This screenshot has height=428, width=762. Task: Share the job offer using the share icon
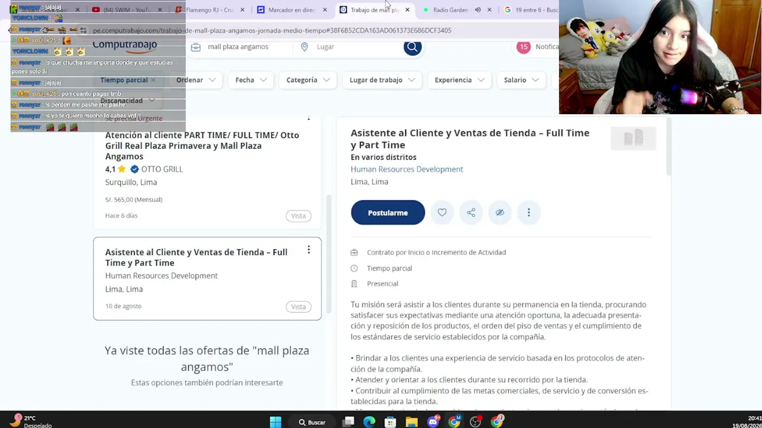point(471,213)
